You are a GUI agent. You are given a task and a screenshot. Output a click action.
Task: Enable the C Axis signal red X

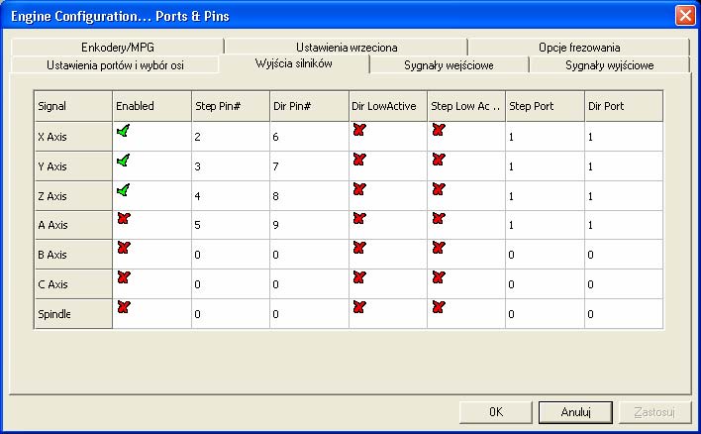[x=124, y=277]
